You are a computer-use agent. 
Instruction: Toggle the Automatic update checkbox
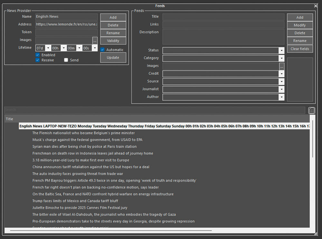point(102,50)
